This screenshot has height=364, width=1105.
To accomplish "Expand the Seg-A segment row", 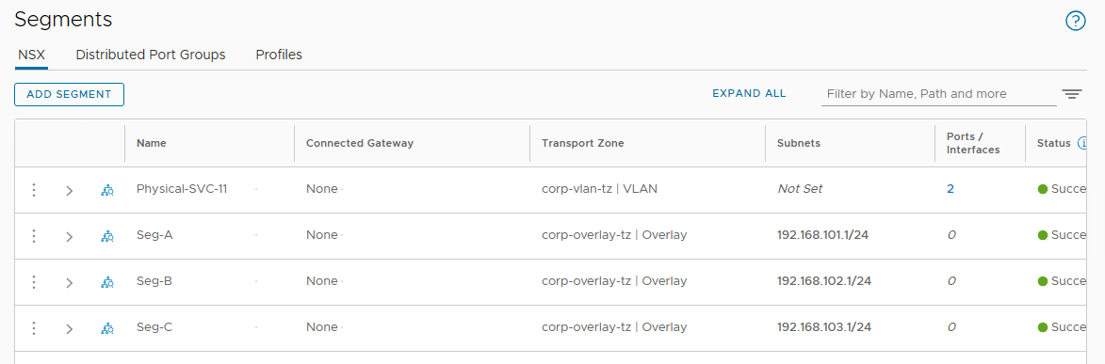I will tap(69, 237).
